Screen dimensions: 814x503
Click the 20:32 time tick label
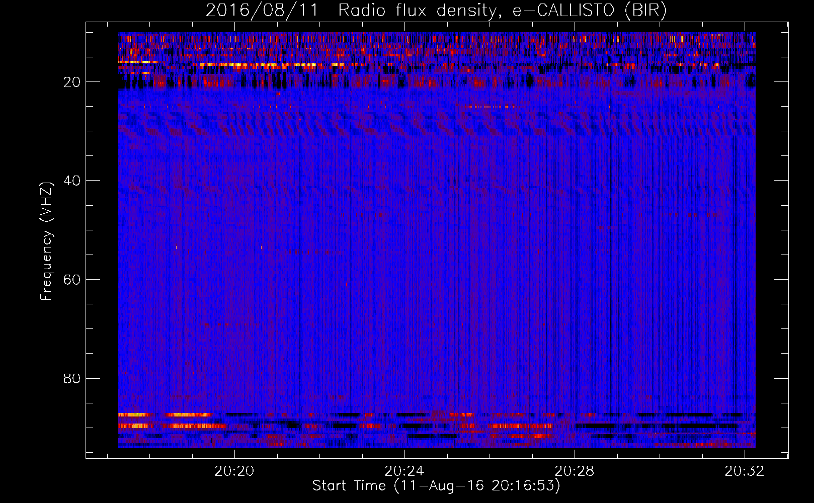pyautogui.click(x=745, y=471)
